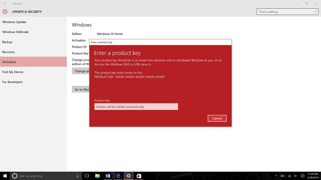Click the volume speaker icon
This screenshot has height=180, width=321.
tap(296, 176)
